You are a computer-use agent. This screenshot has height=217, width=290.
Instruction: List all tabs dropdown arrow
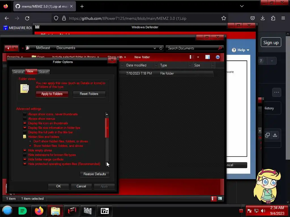[242, 6]
